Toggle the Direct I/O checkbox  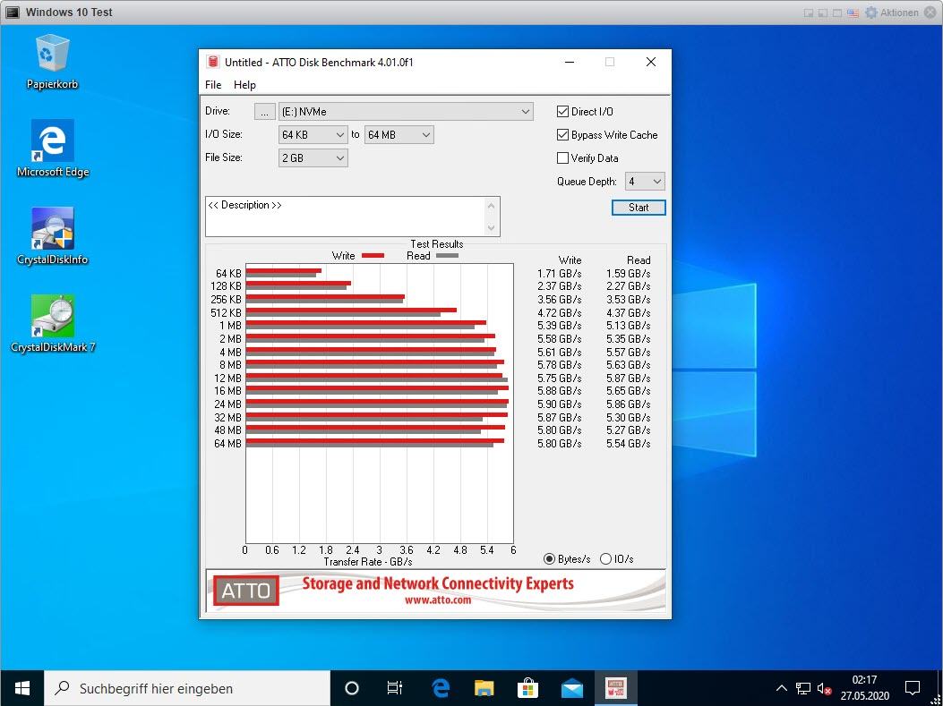(x=563, y=111)
